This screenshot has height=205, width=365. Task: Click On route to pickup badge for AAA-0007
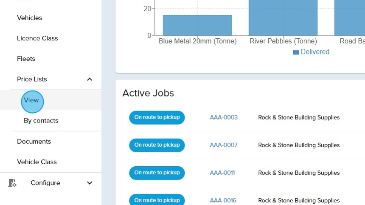point(157,145)
